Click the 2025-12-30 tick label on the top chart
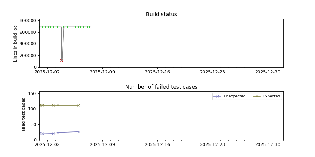The height and width of the screenshot is (157, 315). [268, 72]
